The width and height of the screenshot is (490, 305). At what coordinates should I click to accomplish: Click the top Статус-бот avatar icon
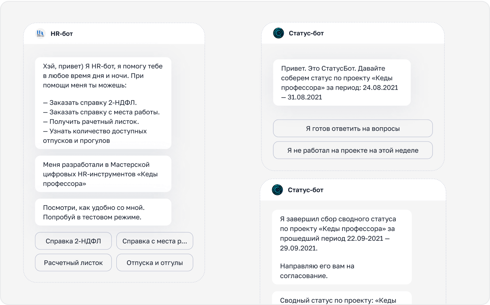tap(278, 33)
